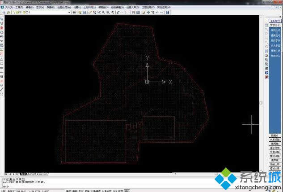The height and width of the screenshot is (192, 283).
Task: Select 文字注记 in the right panel
Action: tap(275, 25)
